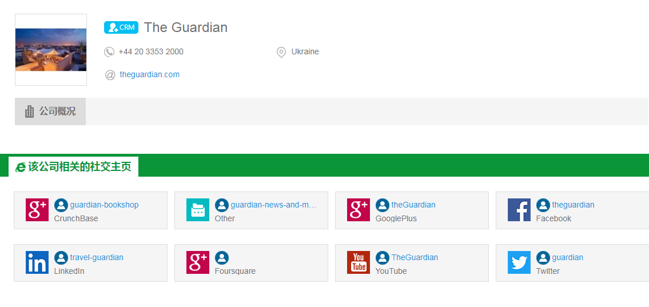Click the phone icon beside +44 number
This screenshot has height=307, width=649.
tap(109, 51)
